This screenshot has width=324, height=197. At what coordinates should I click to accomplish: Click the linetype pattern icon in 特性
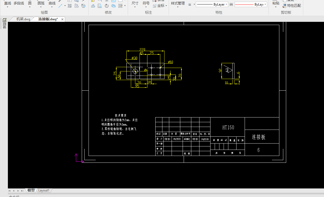point(231,4)
